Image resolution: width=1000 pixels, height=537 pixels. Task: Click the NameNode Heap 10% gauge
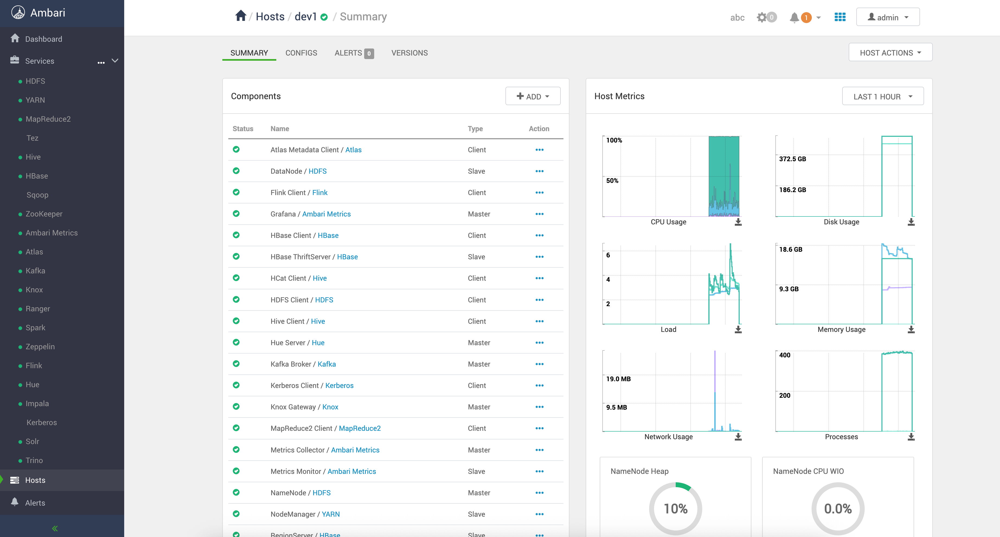[x=675, y=508]
